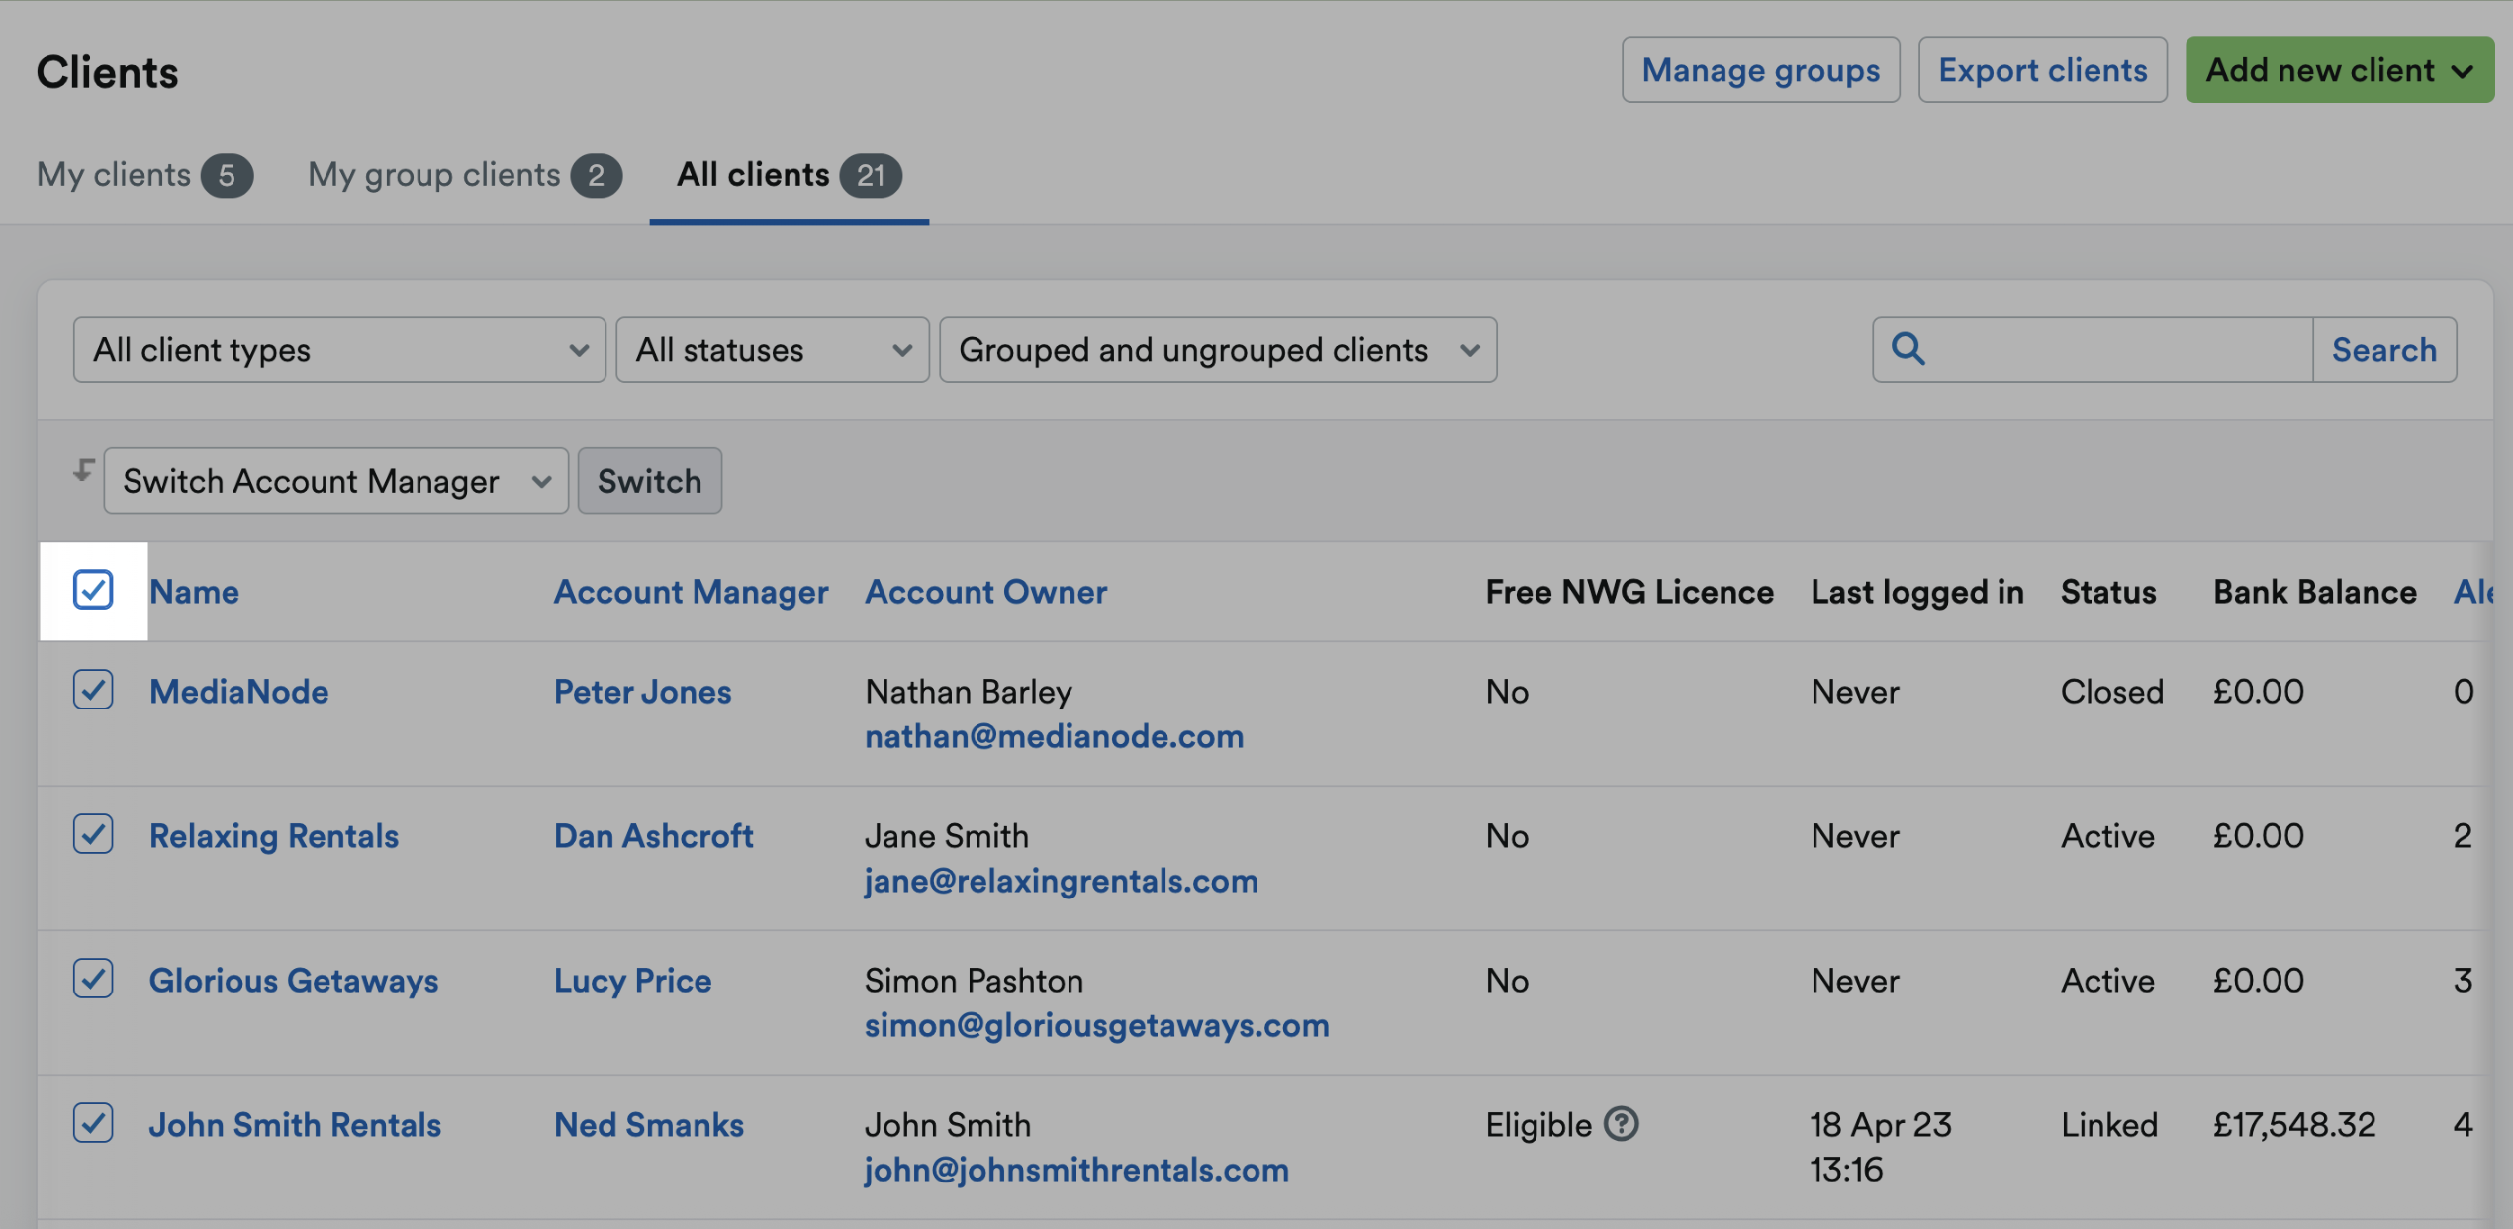The image size is (2513, 1229).
Task: Open the Relaxing Rentals client link
Action: tap(274, 836)
